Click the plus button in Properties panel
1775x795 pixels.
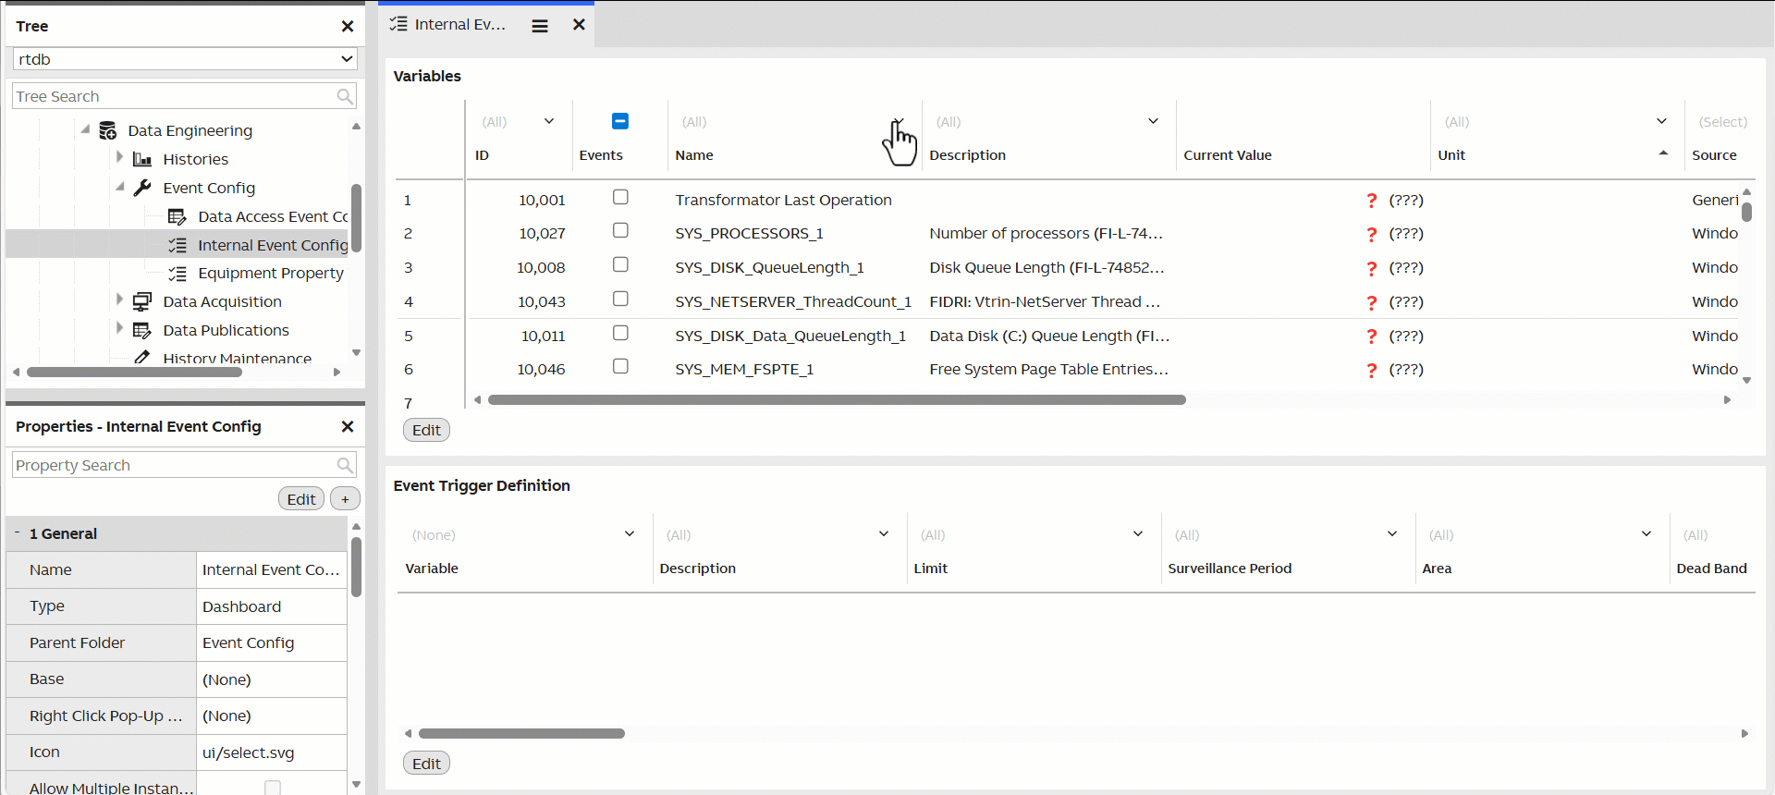click(x=345, y=499)
